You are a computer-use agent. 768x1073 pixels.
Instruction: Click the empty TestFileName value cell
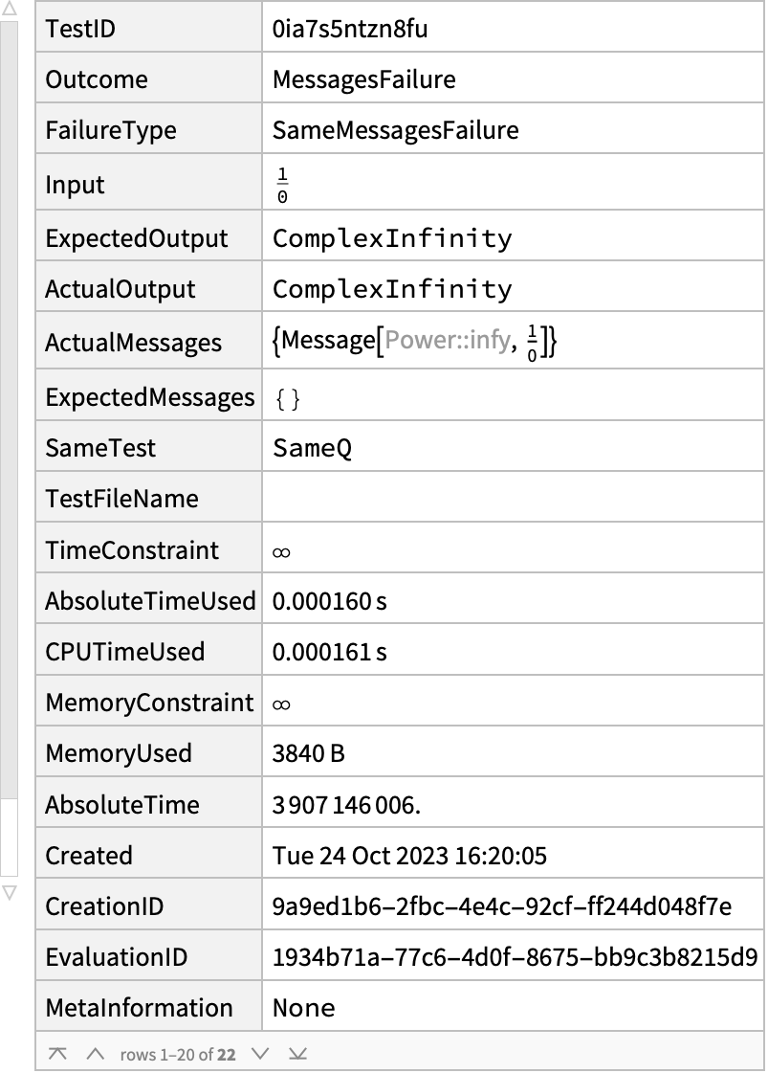click(x=513, y=498)
